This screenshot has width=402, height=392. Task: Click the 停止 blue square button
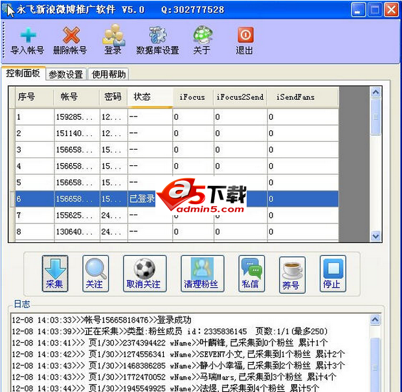(x=333, y=273)
